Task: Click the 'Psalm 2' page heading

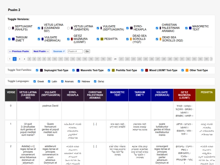Action: pos(14,10)
